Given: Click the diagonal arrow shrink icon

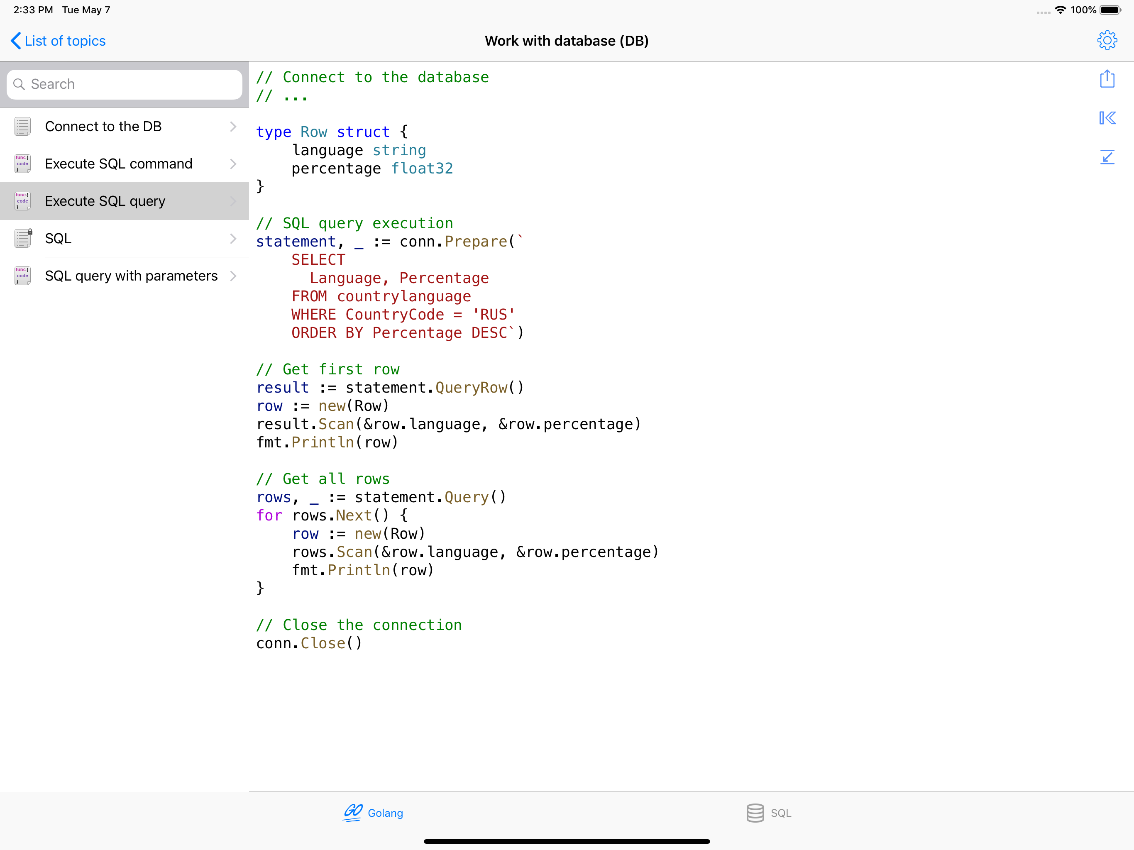Looking at the screenshot, I should tap(1107, 157).
